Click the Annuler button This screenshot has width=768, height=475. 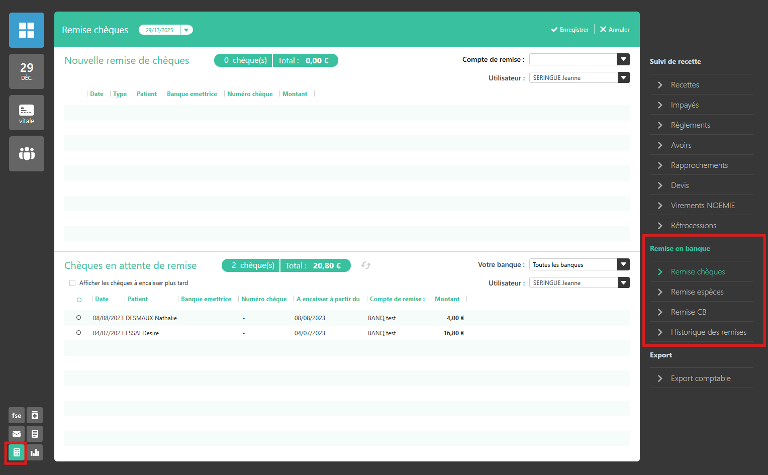pyautogui.click(x=614, y=30)
